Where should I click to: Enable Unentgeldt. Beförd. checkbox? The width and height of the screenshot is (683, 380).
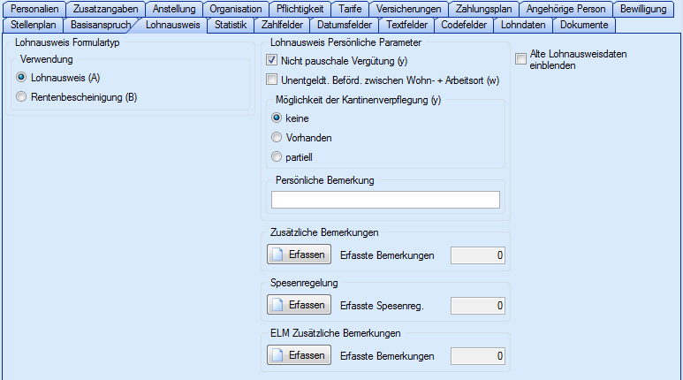coord(273,80)
